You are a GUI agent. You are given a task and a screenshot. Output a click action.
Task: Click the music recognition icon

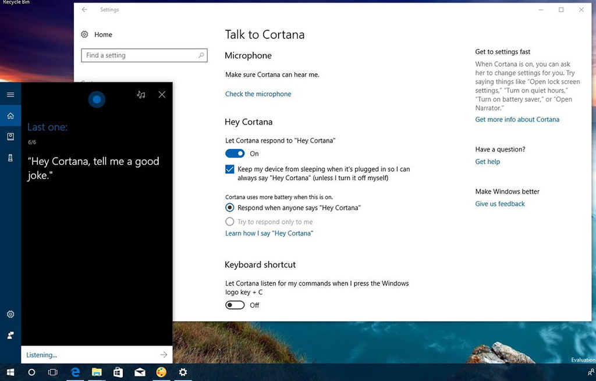[141, 95]
